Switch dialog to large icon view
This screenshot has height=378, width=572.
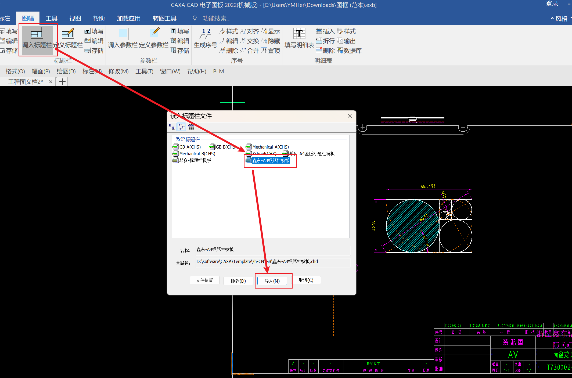[172, 127]
